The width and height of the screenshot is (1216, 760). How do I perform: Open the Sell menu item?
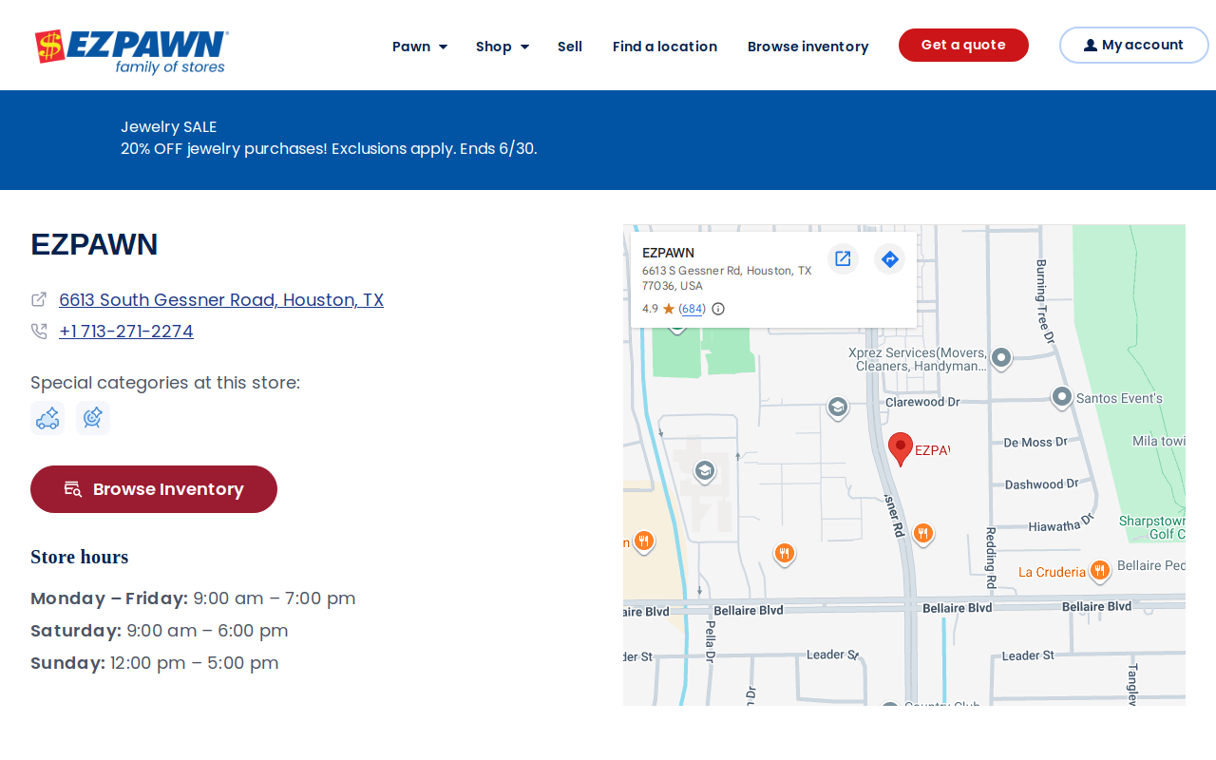570,47
